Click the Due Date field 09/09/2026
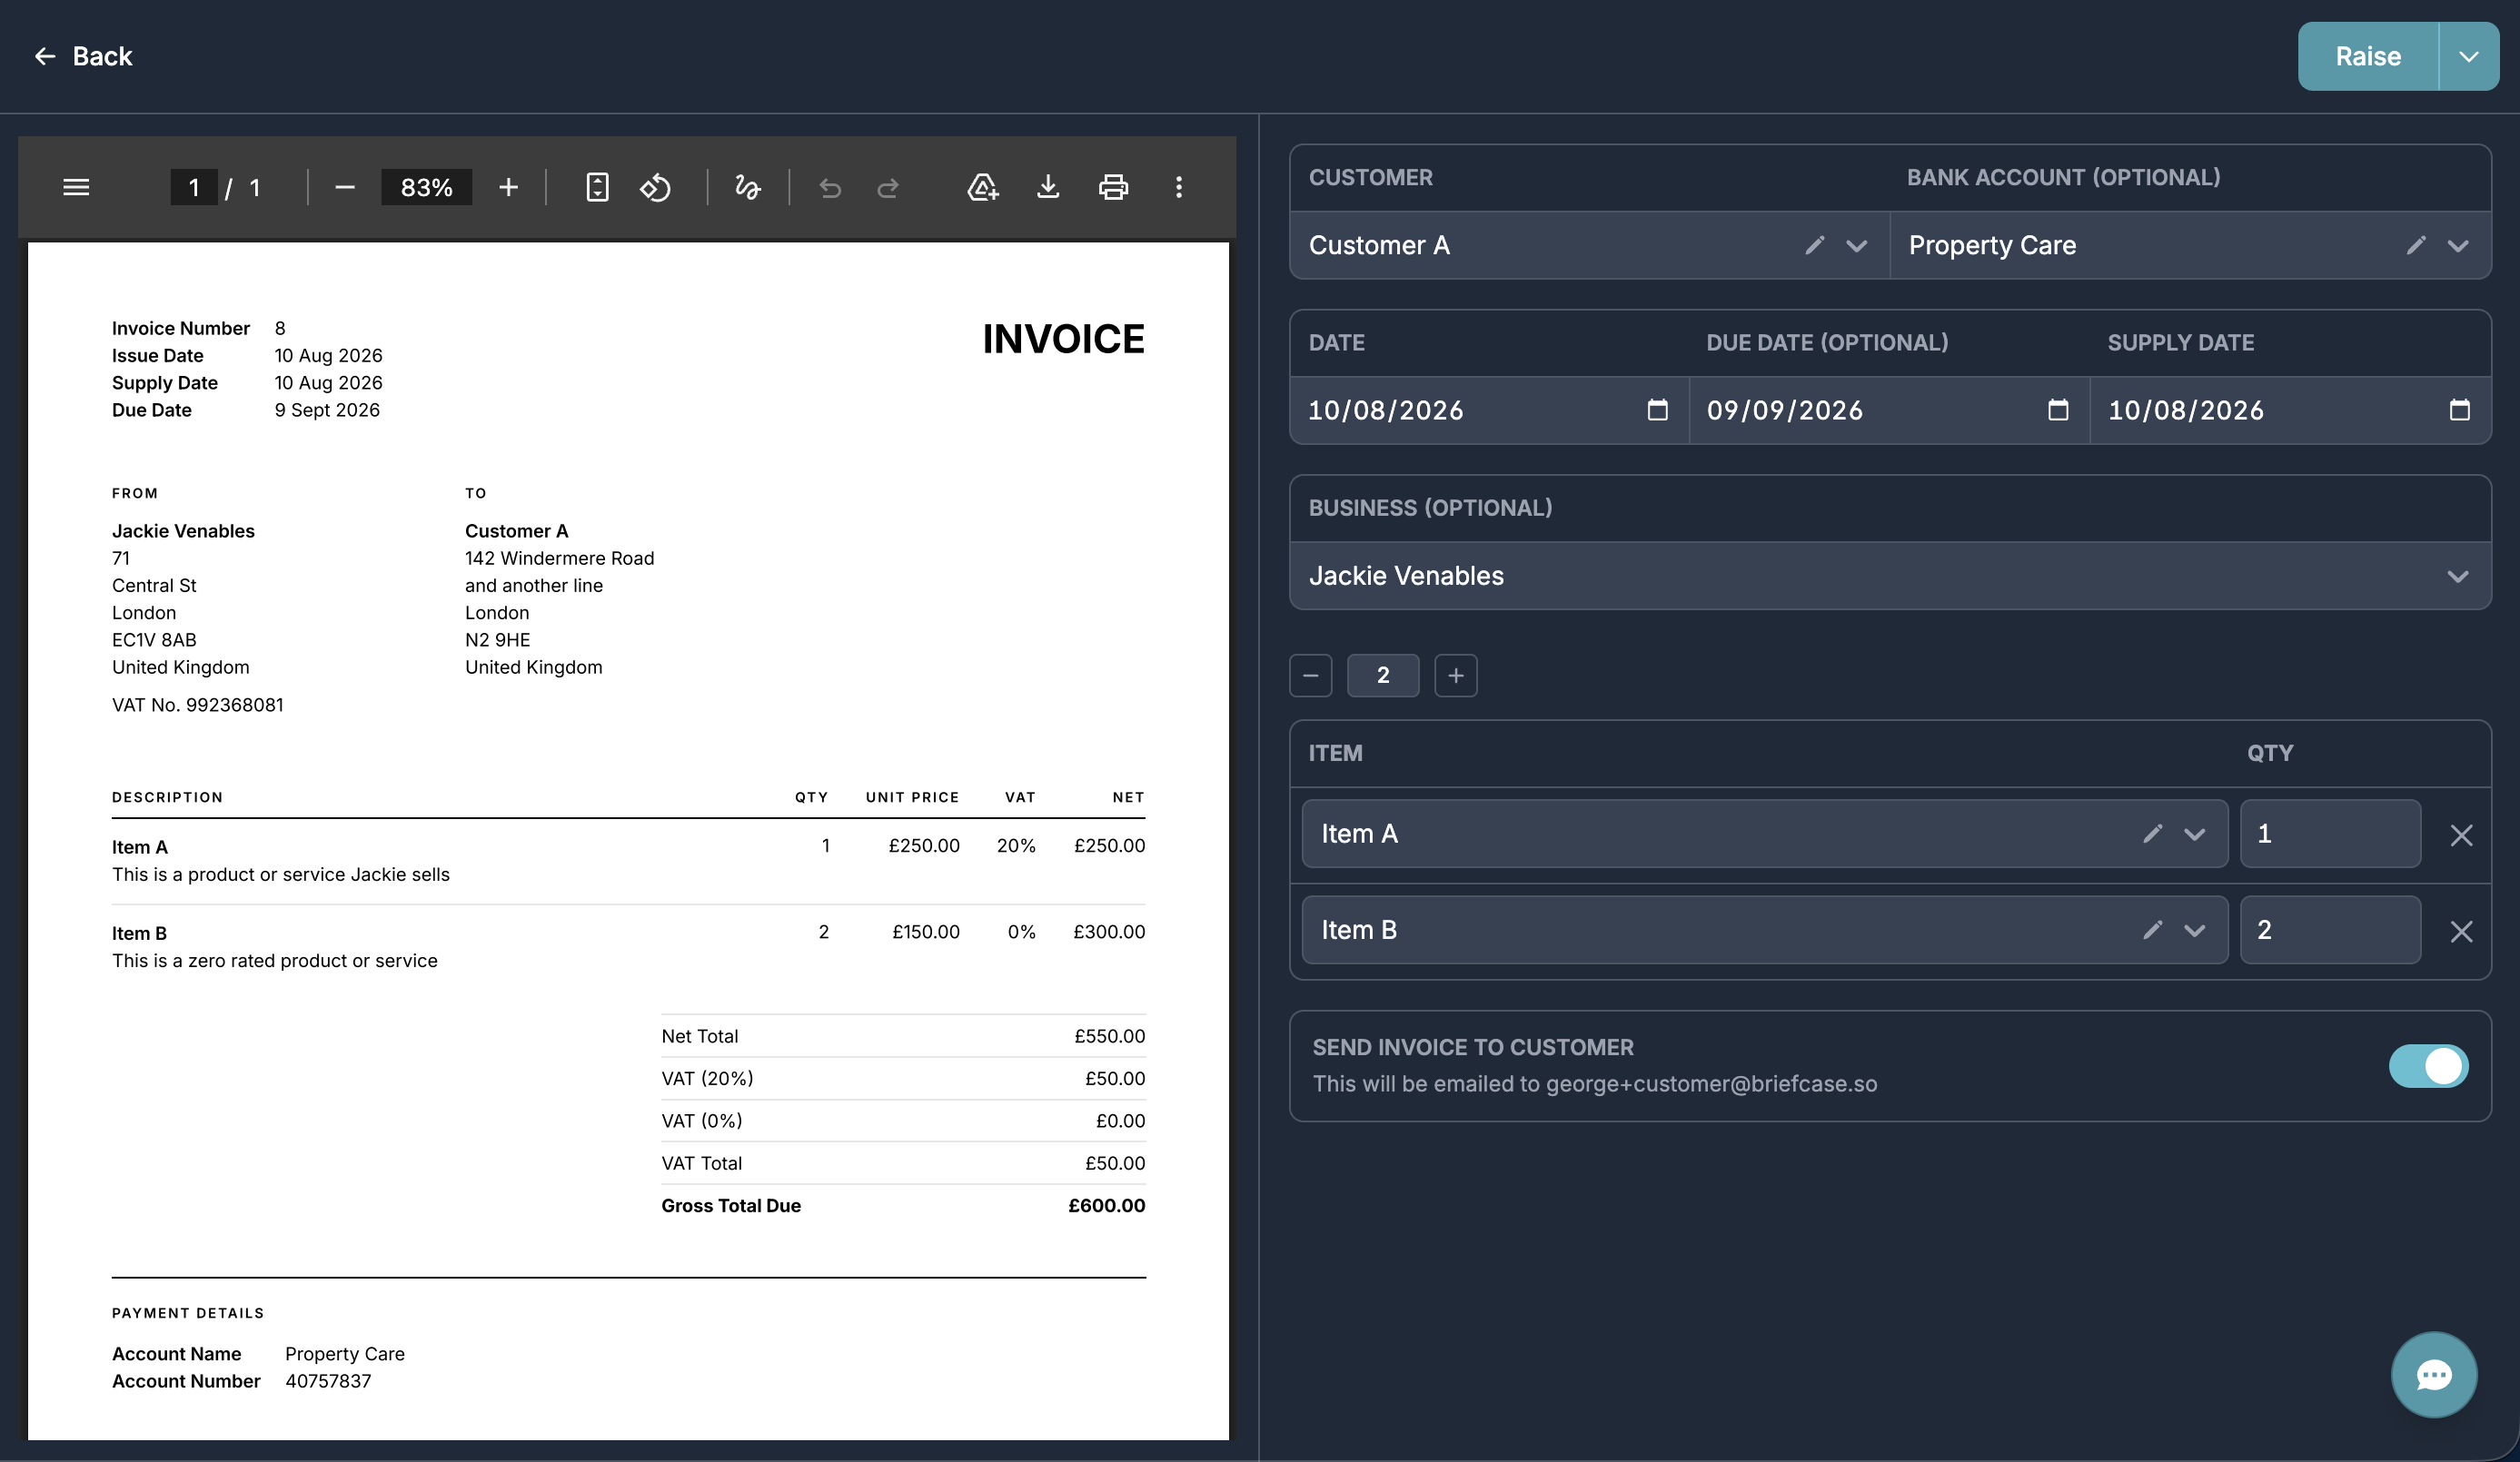Viewport: 2520px width, 1462px height. (x=1889, y=410)
